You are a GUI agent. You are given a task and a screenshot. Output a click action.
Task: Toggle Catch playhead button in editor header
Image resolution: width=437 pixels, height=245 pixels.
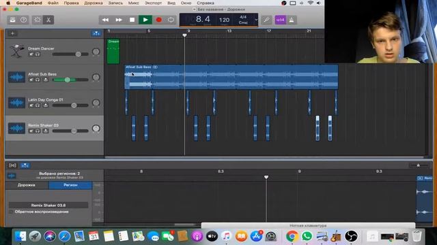pos(25,165)
